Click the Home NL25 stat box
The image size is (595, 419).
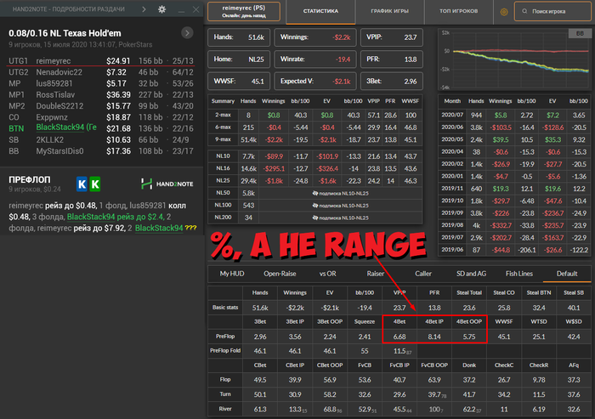(239, 59)
